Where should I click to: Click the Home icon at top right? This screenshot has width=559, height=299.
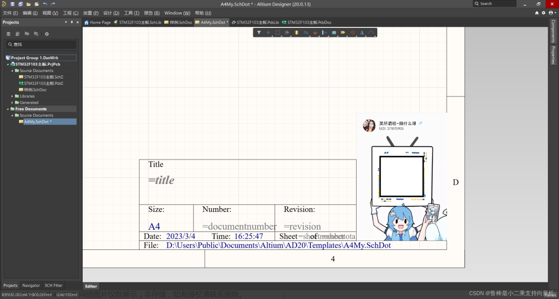(537, 13)
